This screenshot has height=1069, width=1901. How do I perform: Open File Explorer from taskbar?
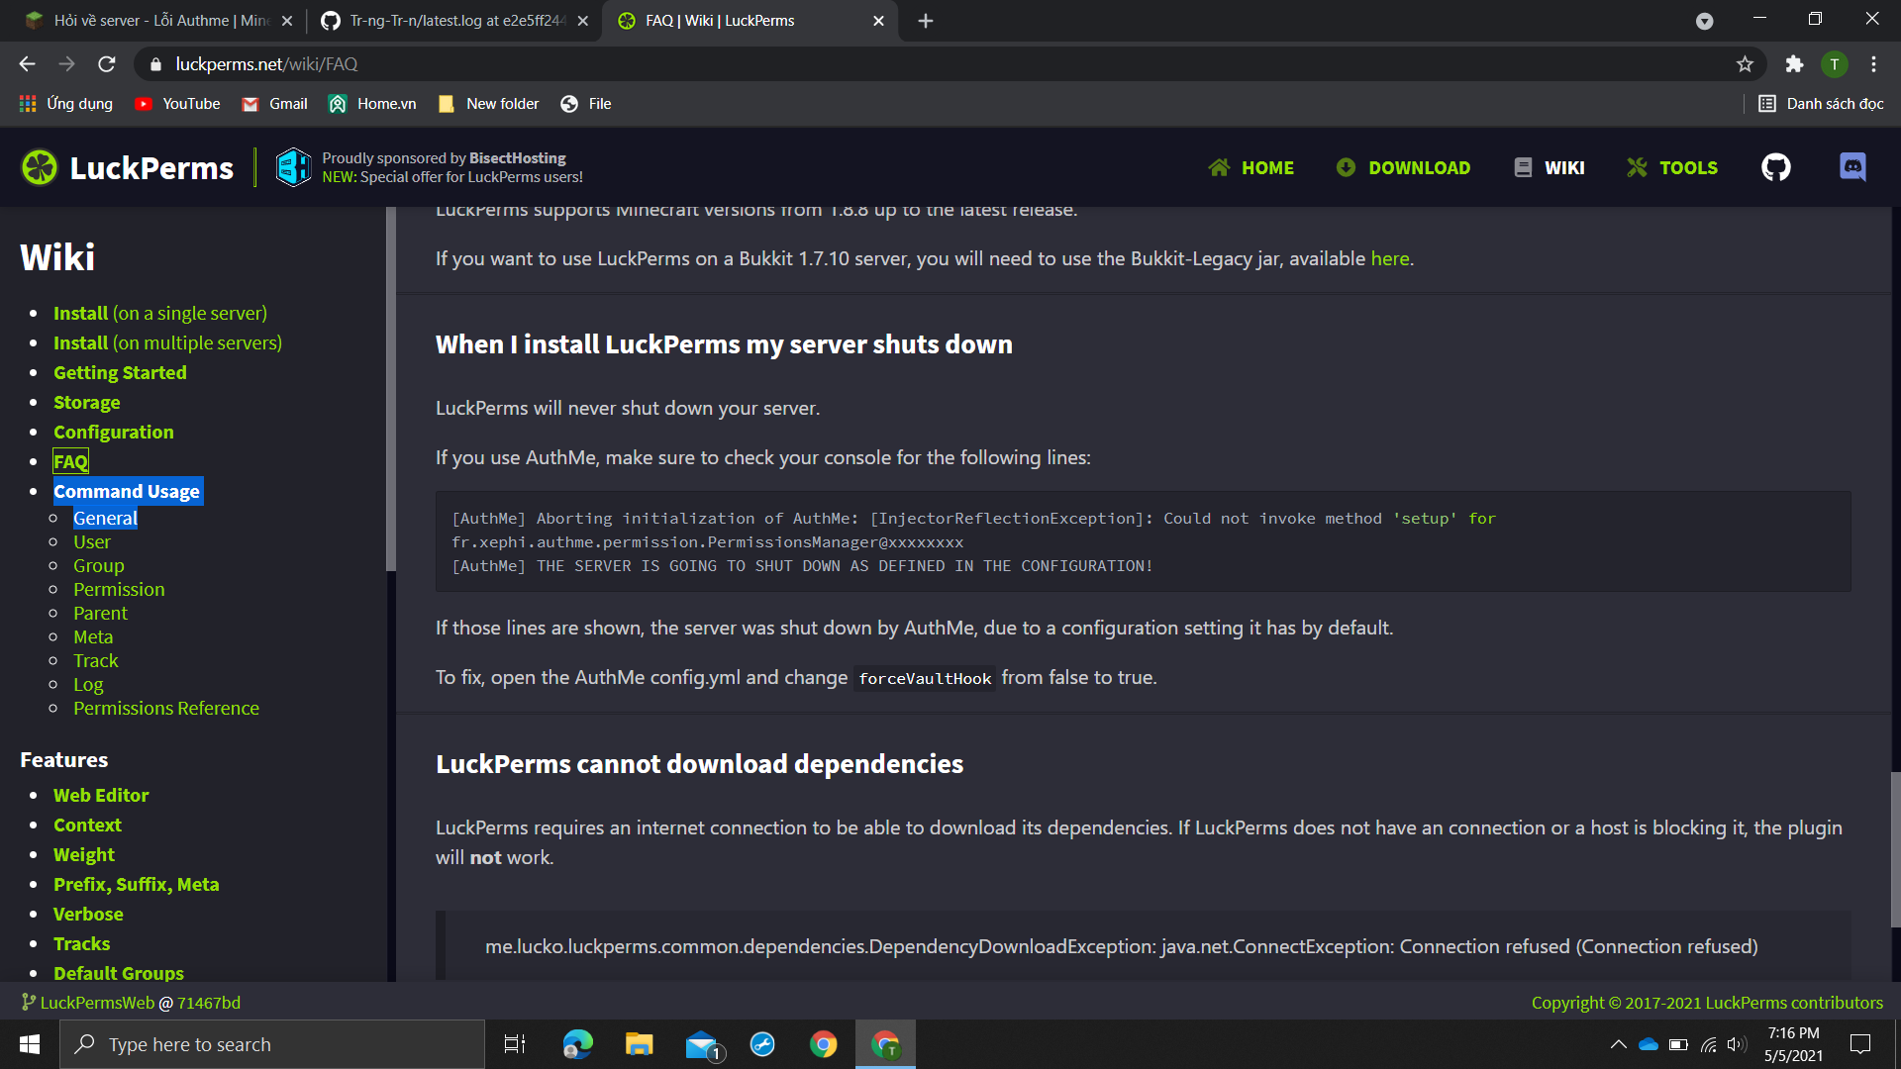[639, 1044]
